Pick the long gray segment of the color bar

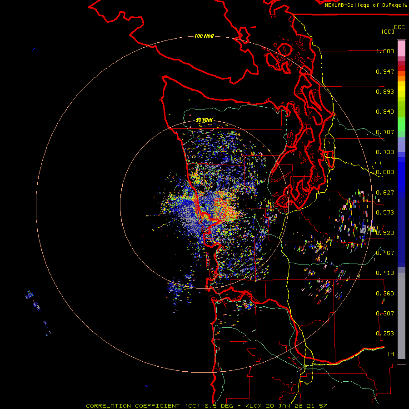[401, 316]
